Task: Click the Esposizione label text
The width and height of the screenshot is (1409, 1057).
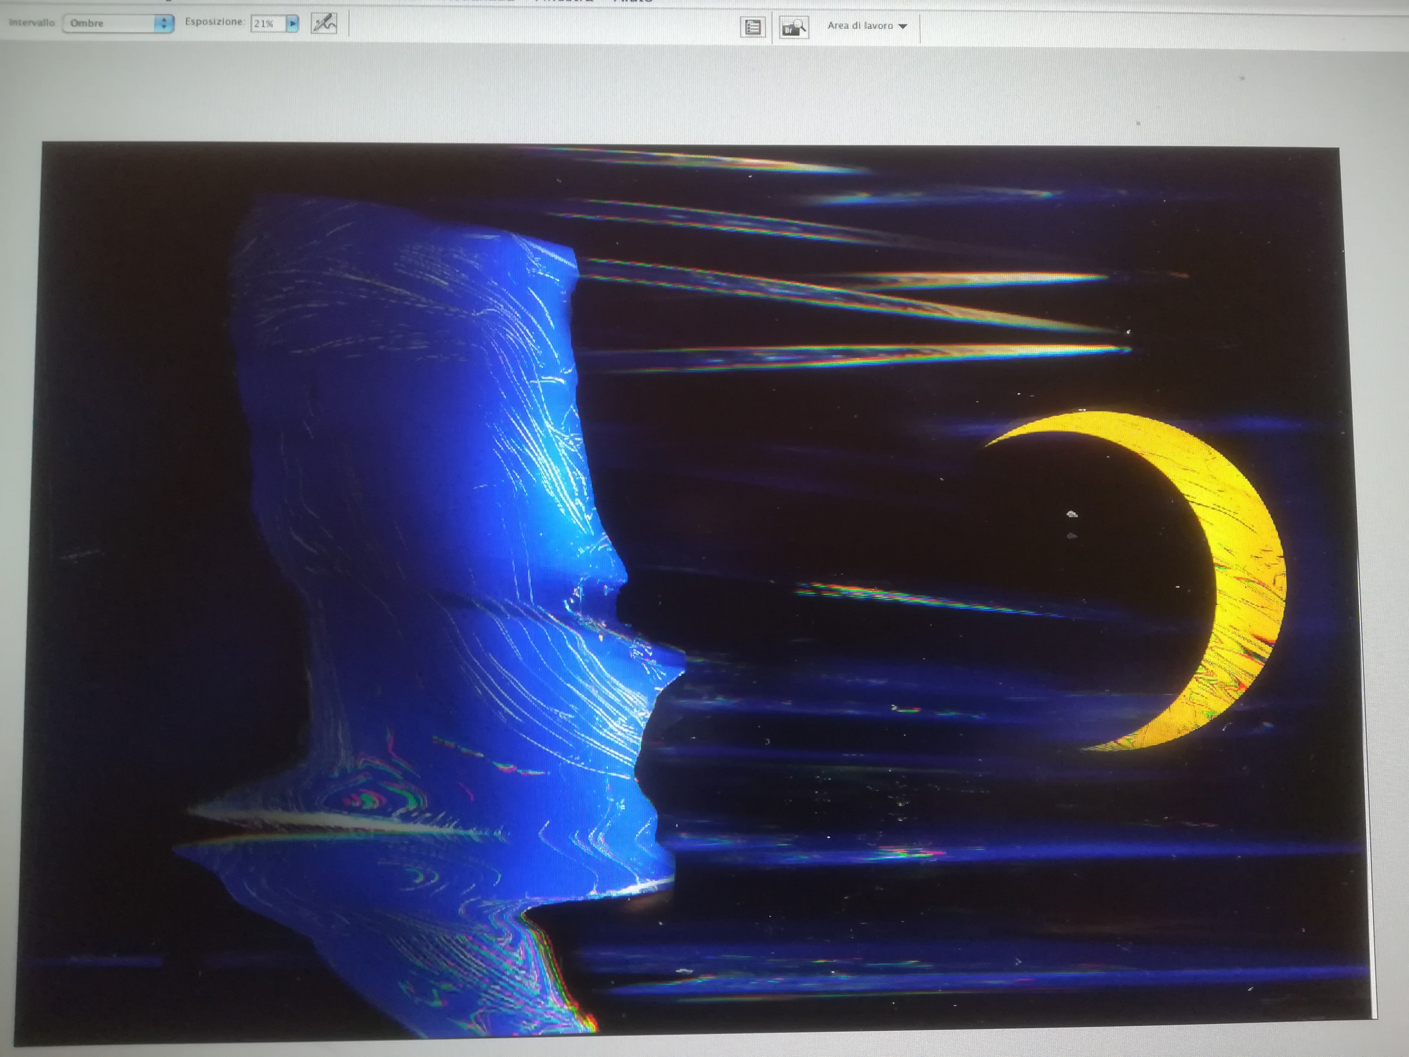Action: pyautogui.click(x=215, y=21)
